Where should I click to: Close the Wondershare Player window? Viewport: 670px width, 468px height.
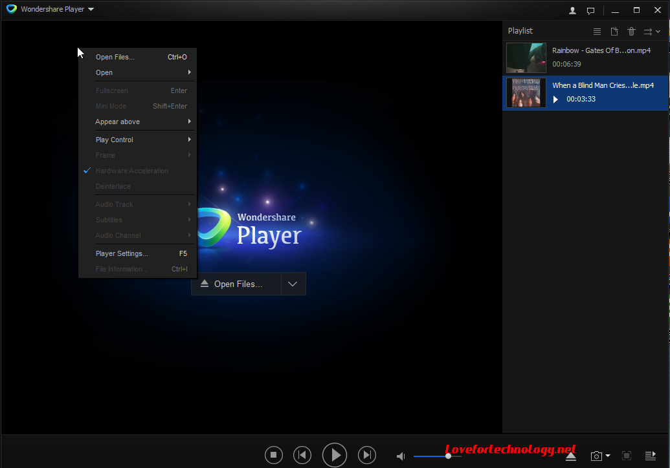(x=658, y=10)
